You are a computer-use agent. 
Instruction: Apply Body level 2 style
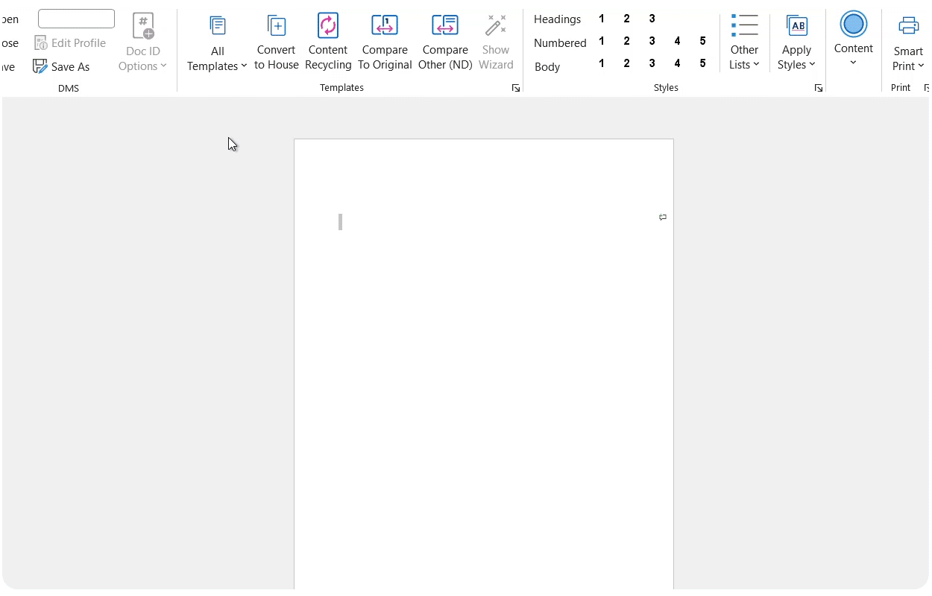pyautogui.click(x=627, y=63)
